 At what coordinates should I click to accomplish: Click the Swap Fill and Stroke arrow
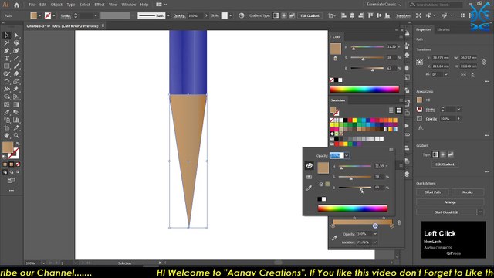[18, 144]
